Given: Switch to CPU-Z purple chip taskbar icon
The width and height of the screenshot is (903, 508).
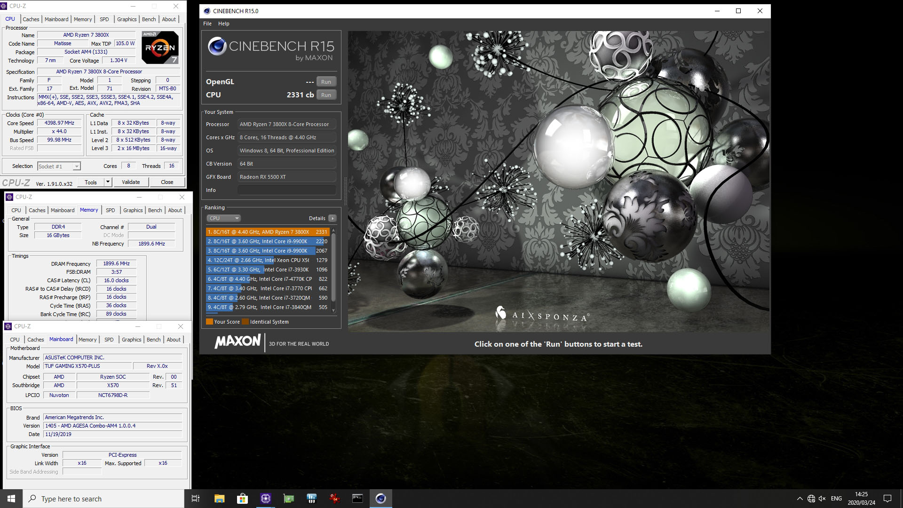Looking at the screenshot, I should click(x=265, y=499).
